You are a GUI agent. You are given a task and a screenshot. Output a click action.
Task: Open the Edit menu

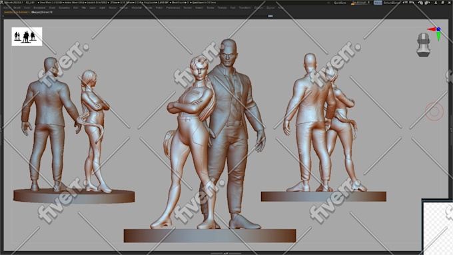[75, 8]
